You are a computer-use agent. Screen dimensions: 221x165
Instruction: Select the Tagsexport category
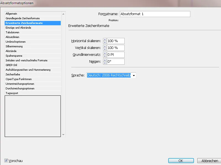(33, 93)
